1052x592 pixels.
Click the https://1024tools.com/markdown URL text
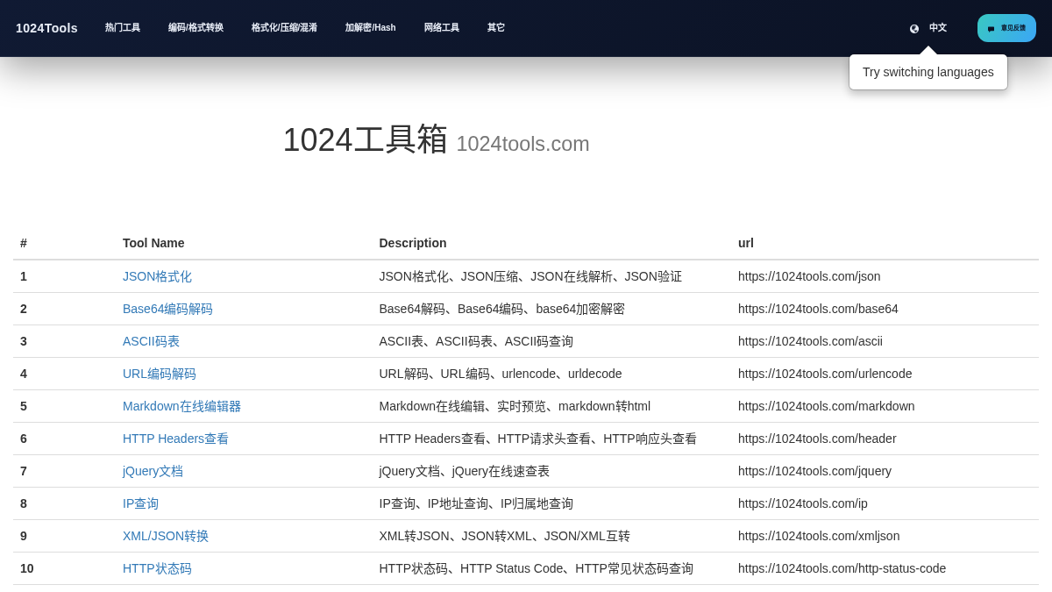827,406
